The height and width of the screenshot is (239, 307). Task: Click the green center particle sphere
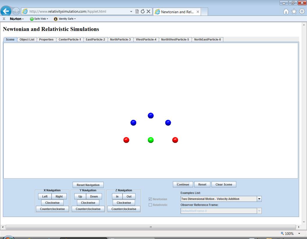point(151,140)
